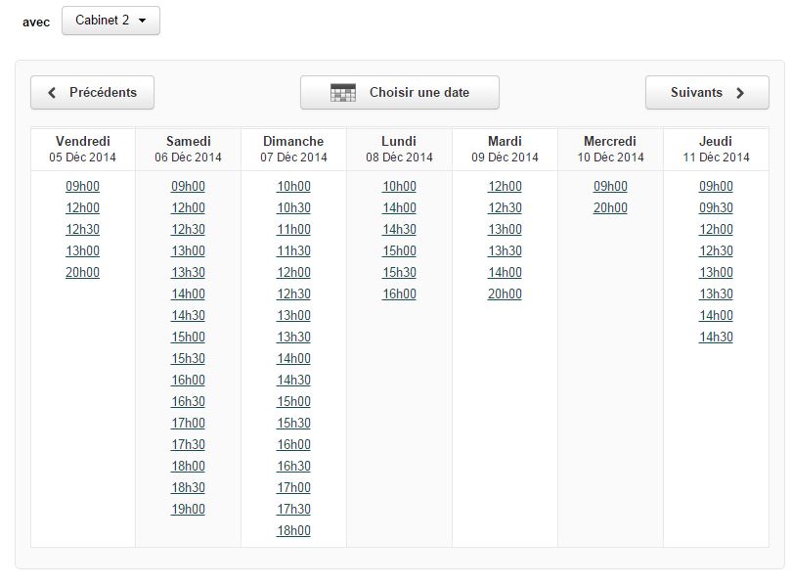Book the 19h00 slot on Samedi
The height and width of the screenshot is (586, 792).
click(188, 510)
